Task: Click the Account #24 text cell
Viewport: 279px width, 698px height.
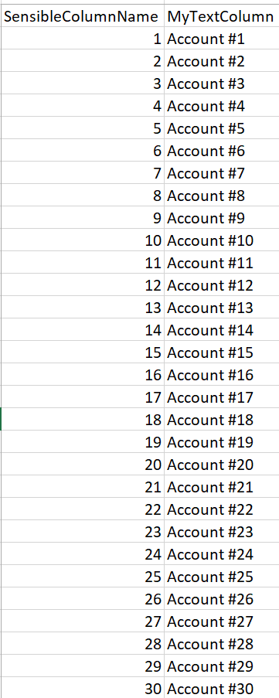Action: point(222,554)
